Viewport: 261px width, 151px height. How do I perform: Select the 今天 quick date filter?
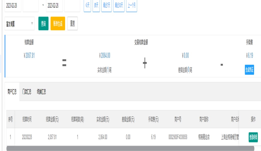coord(87,6)
